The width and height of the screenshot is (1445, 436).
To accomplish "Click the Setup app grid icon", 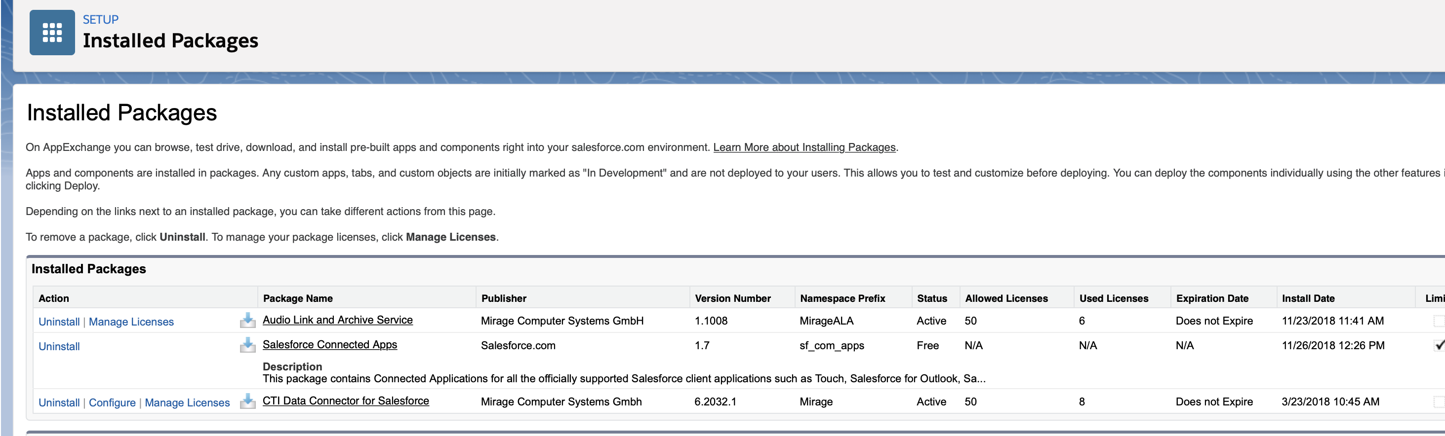I will 52,33.
